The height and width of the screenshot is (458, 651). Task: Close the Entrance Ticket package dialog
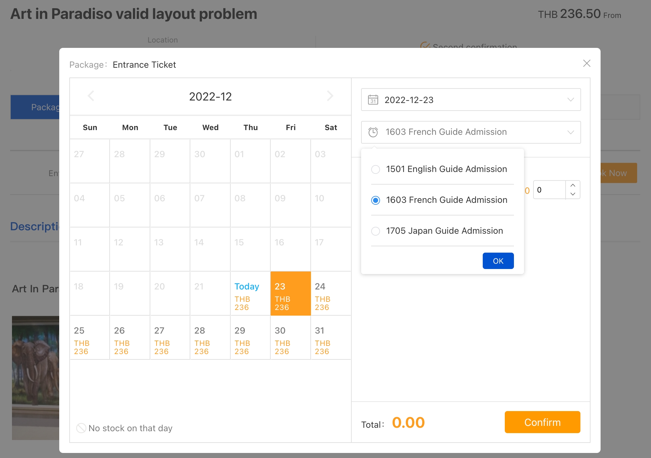tap(586, 63)
